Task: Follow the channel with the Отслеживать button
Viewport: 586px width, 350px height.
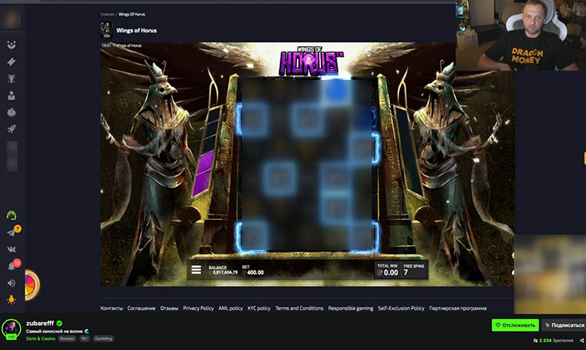Action: (x=515, y=325)
